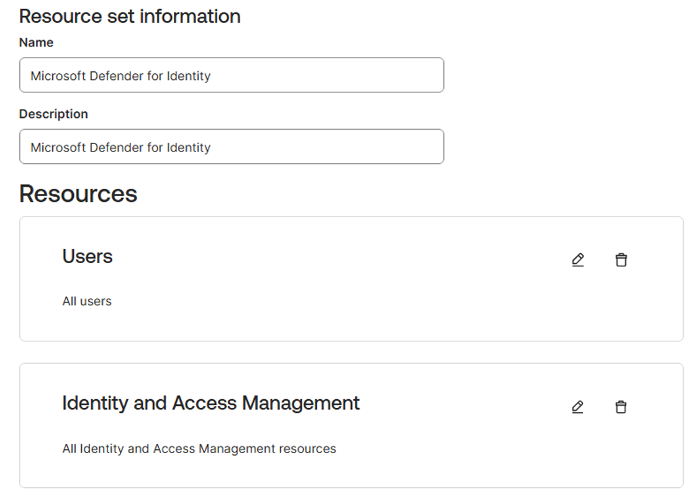Click the Users card heading
This screenshot has width=696, height=491.
pos(87,256)
